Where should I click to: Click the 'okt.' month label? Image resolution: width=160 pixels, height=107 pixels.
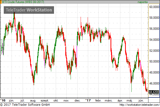pos(56,100)
